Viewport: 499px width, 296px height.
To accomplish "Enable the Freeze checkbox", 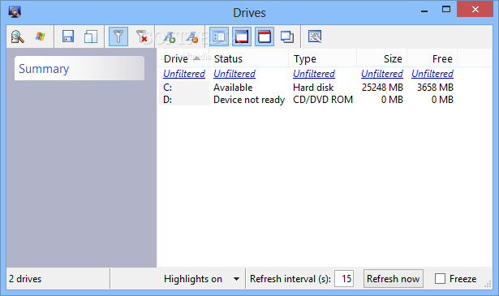I will (x=440, y=279).
